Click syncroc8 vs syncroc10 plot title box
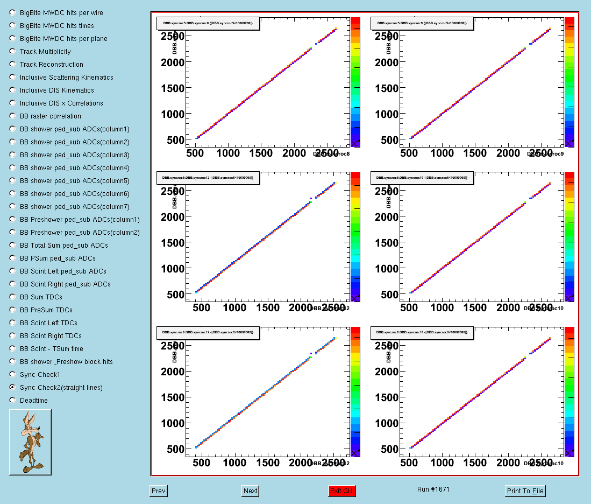The width and height of the screenshot is (591, 504). coord(422,178)
